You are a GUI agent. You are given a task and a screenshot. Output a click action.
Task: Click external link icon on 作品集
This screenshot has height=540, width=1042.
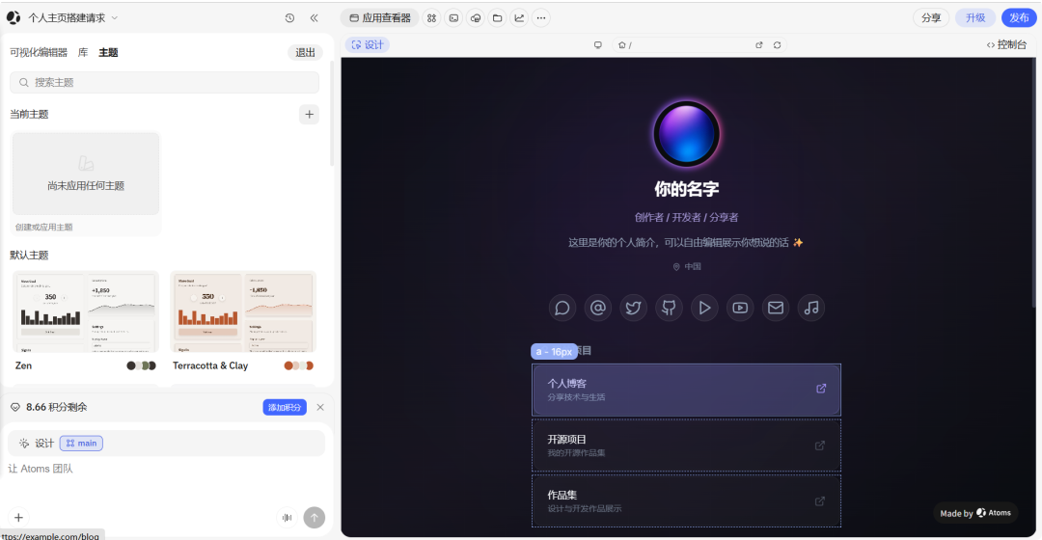(x=820, y=501)
